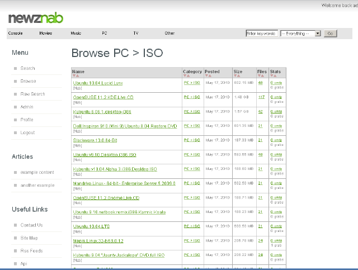This screenshot has height=270, width=358.
Task: View the 117 files of OpenSUSE KDE Live CD
Action: [261, 97]
